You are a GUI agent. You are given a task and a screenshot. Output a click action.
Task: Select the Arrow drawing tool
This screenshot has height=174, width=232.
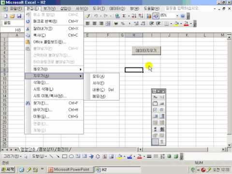pos(58,156)
